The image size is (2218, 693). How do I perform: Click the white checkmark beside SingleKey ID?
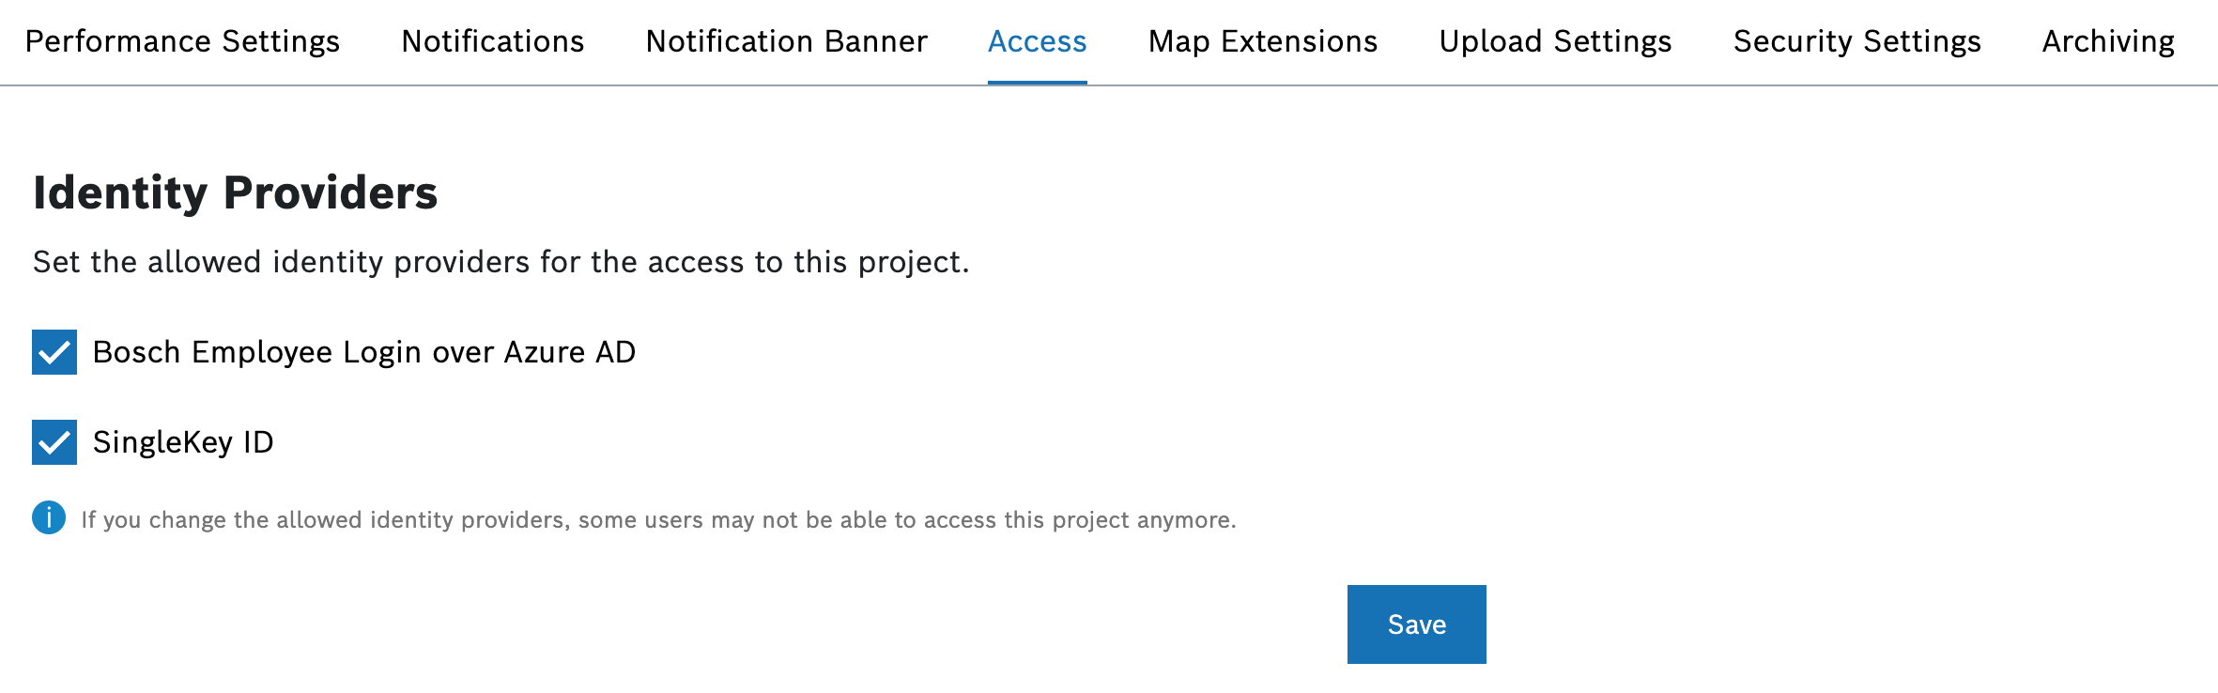54,442
